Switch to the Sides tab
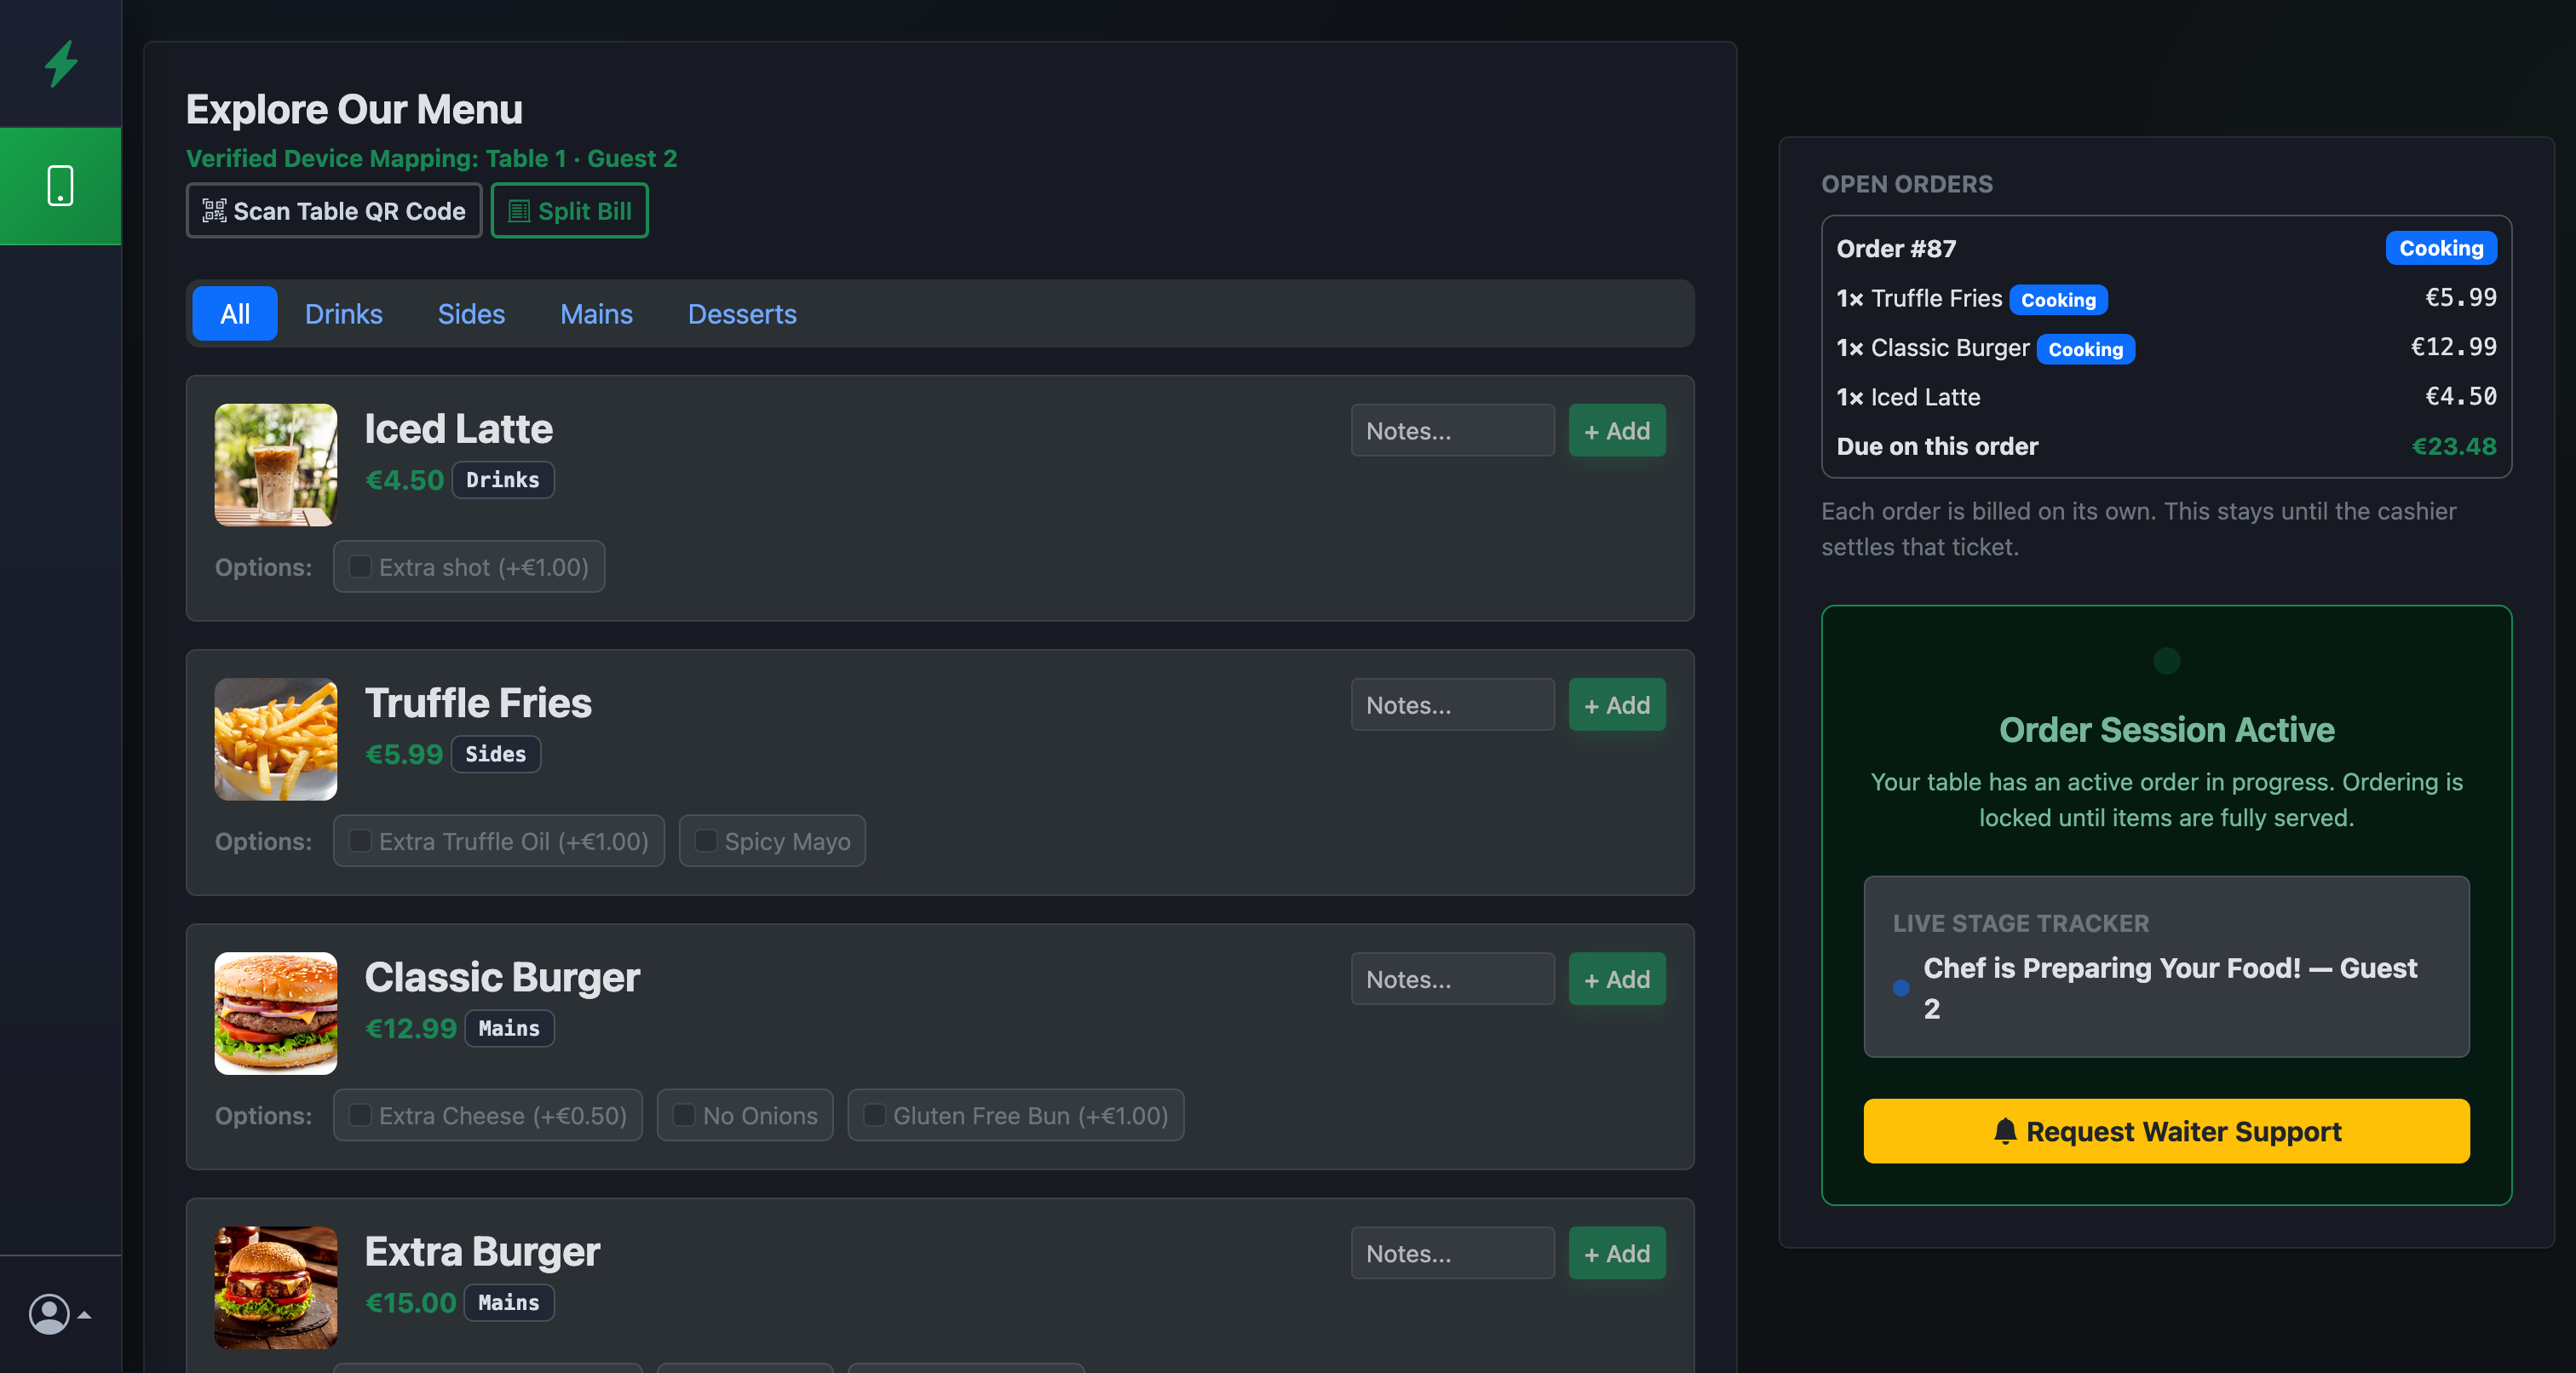 [471, 314]
